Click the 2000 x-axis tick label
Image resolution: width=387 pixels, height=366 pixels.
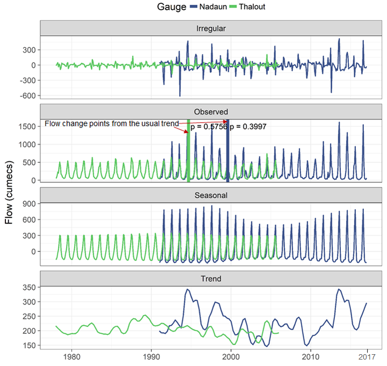coord(231,356)
